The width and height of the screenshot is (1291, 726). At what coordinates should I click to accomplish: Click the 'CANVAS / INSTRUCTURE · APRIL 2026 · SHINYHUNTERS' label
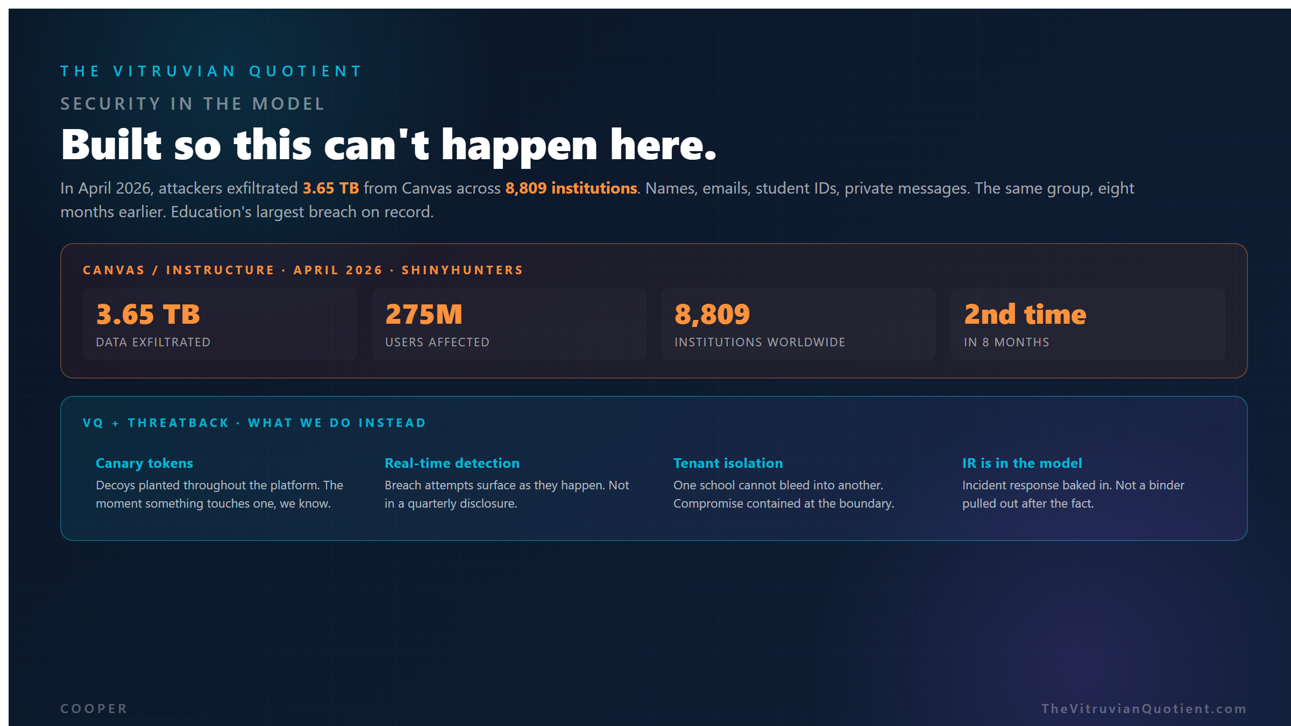[x=303, y=270]
